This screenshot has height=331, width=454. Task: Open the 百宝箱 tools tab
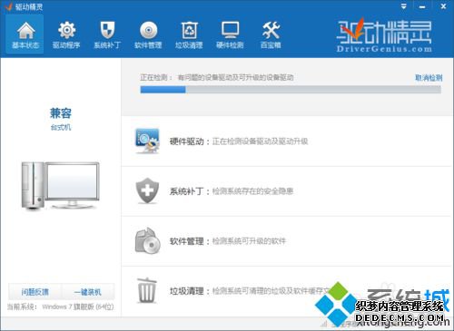pos(271,34)
